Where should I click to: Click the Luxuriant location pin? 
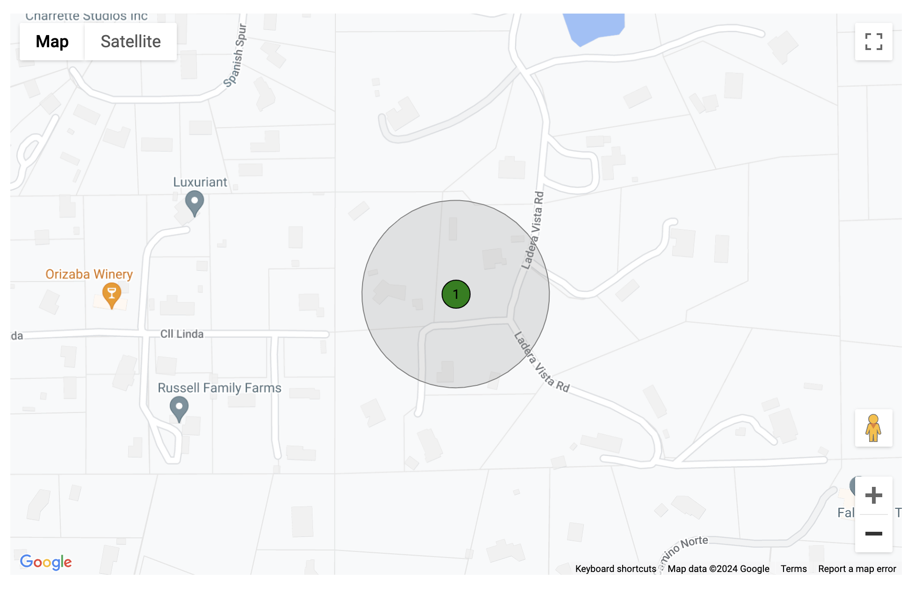coord(194,202)
